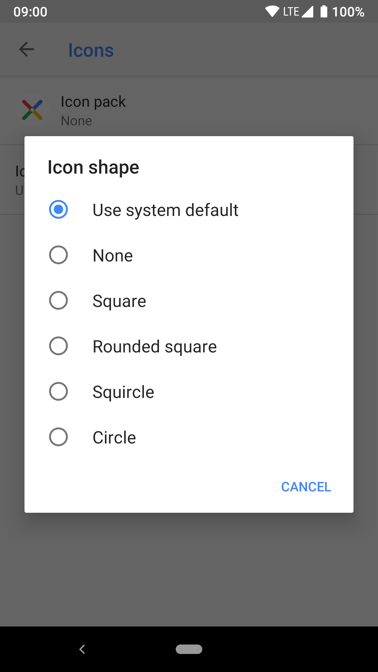Tap the Rounded square option text
378x672 pixels.
(155, 346)
